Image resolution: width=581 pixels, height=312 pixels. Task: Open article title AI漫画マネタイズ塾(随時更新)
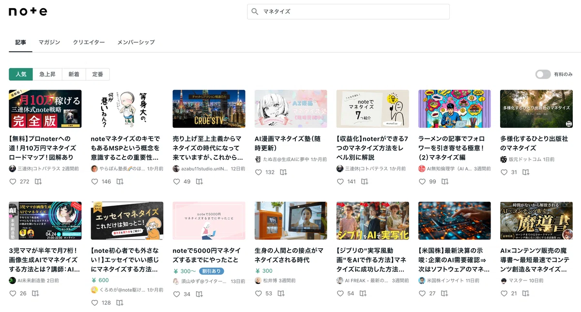(289, 143)
